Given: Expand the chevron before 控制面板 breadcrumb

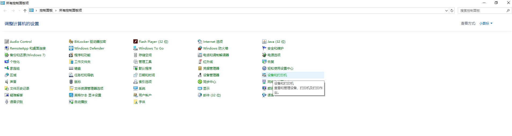Looking at the screenshot, I should click(x=36, y=10).
